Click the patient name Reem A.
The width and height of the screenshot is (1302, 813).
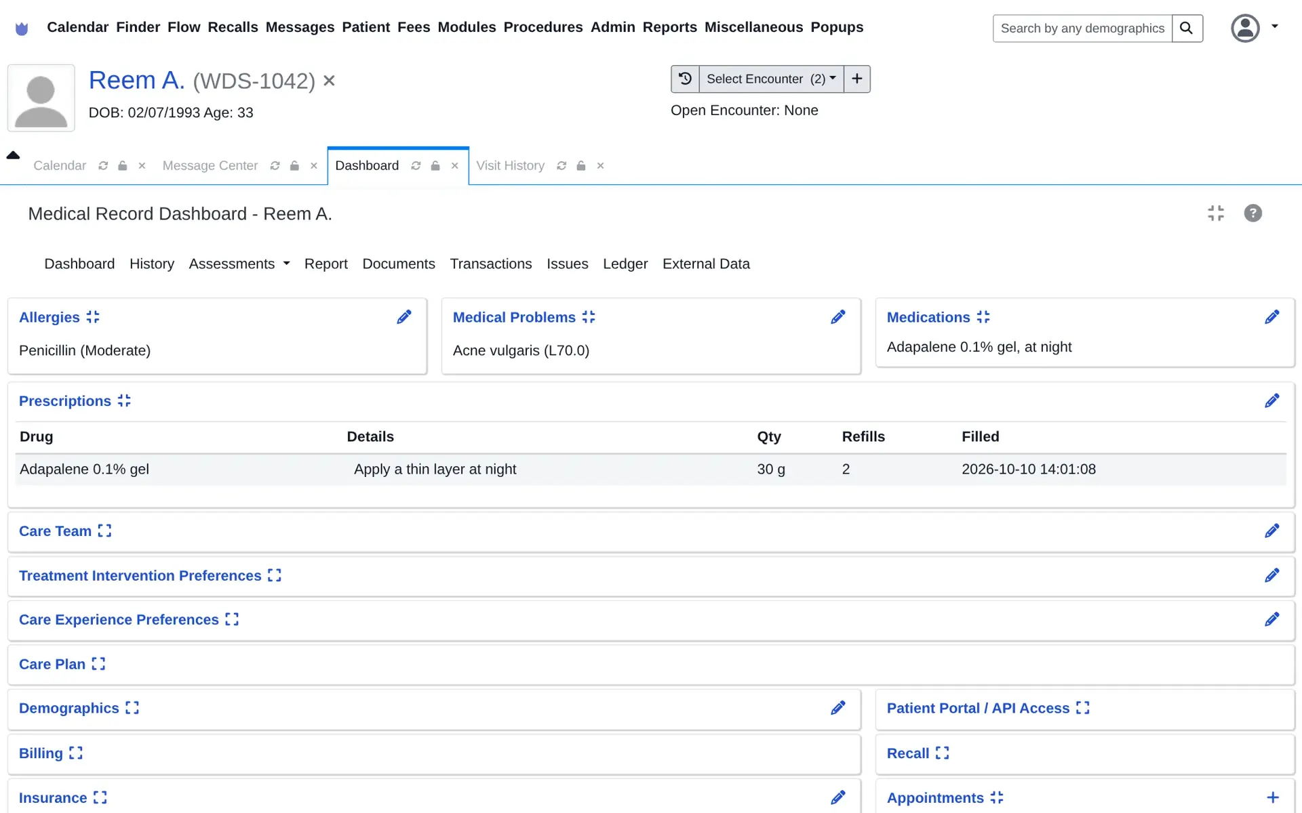click(137, 80)
